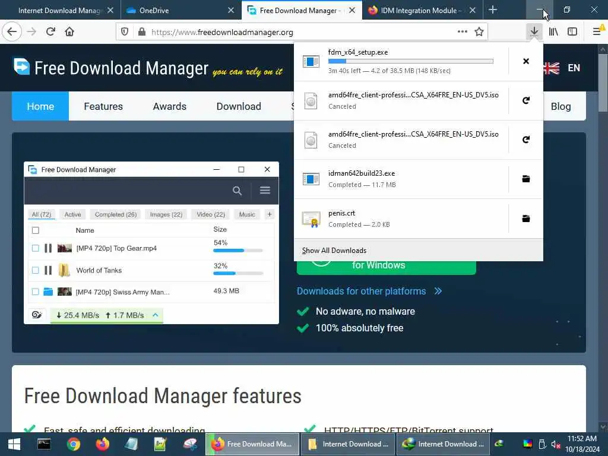Viewport: 608px width, 456px height.
Task: Launch Command Prompt from the taskbar
Action: tap(44, 444)
